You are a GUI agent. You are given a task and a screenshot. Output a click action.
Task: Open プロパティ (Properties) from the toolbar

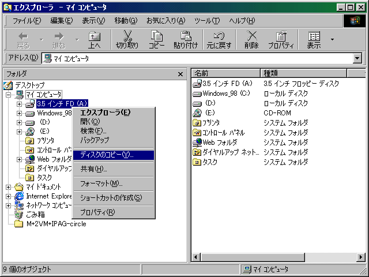click(281, 40)
